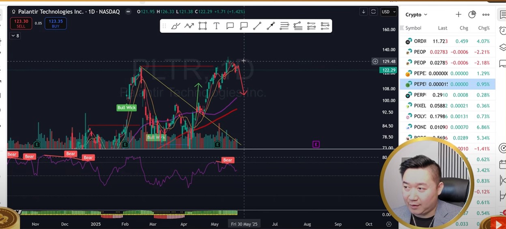The width and height of the screenshot is (506, 229).
Task: Click the circular arrows icon beside USD
Action: tap(373, 12)
